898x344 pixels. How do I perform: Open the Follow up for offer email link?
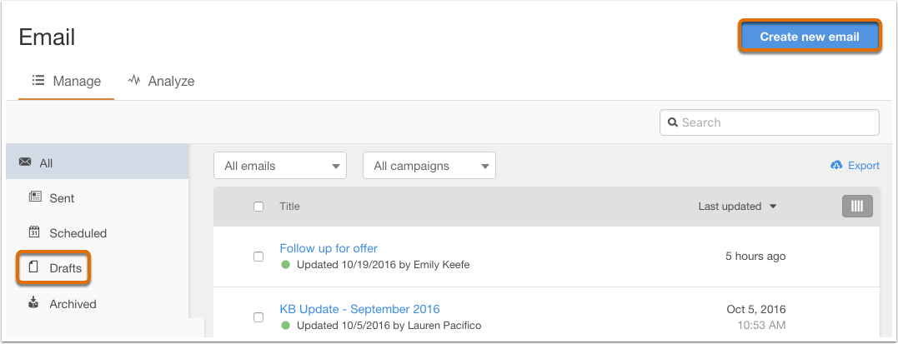click(329, 248)
